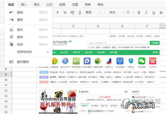Click the copy pages icon
The image size is (166, 114).
tap(11, 37)
